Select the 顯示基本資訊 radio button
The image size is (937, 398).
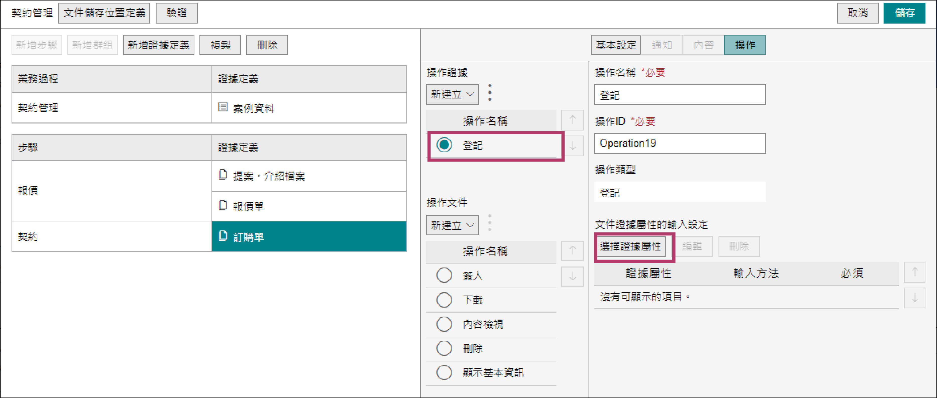pos(444,372)
